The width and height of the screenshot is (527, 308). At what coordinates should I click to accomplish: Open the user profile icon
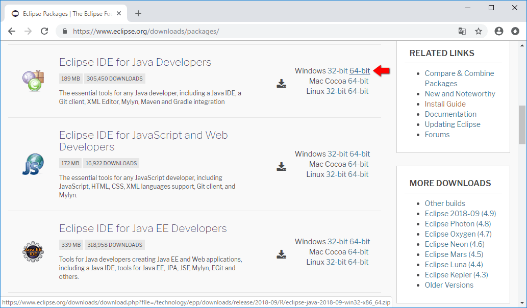[x=499, y=31]
